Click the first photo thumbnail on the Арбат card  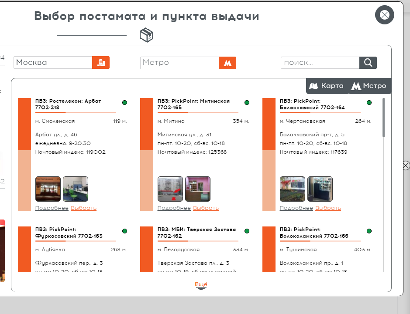(x=48, y=189)
